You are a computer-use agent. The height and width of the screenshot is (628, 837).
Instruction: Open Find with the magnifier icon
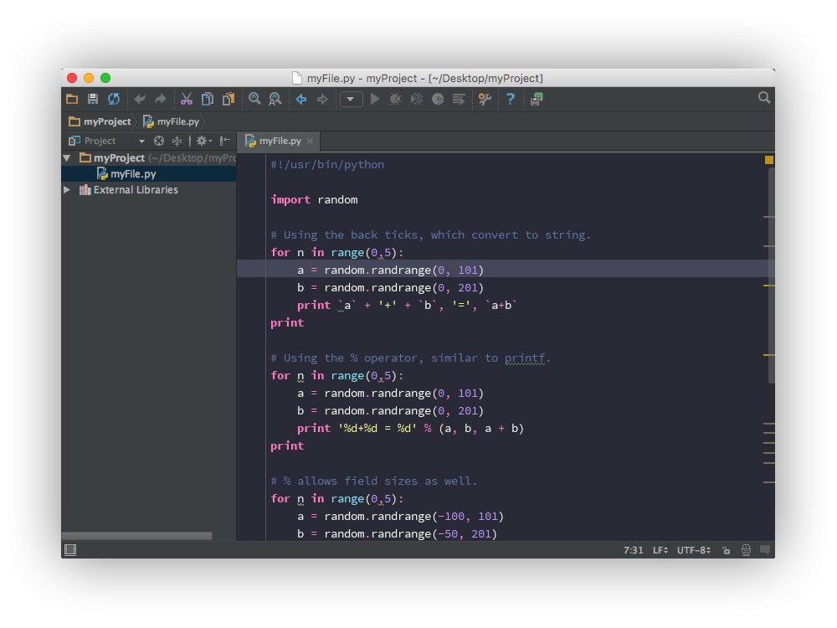(254, 99)
